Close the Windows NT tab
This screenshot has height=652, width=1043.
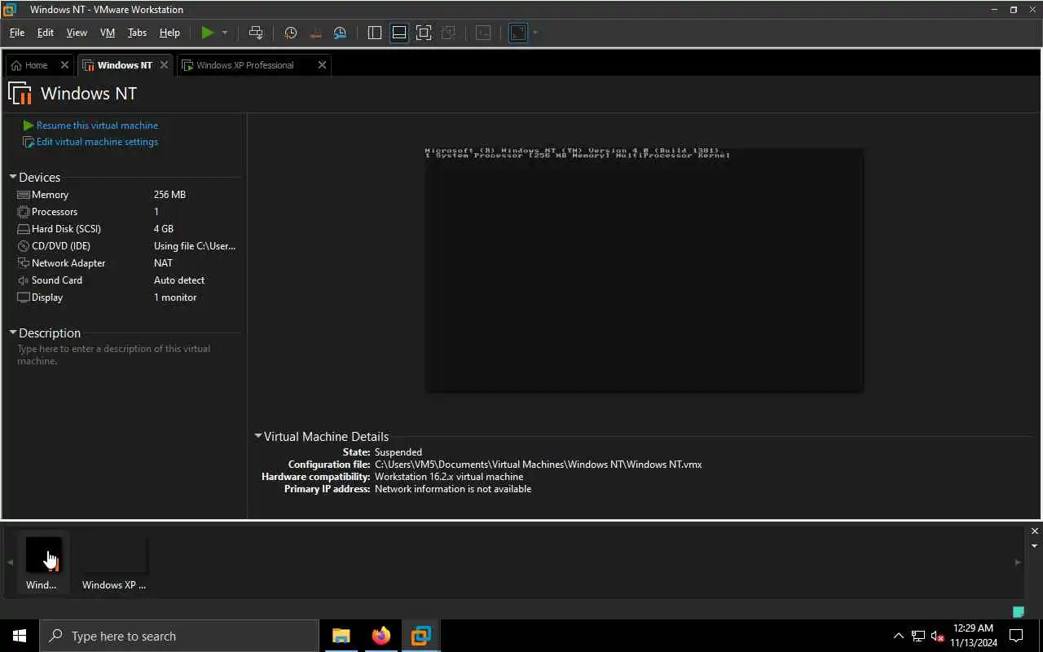tap(164, 65)
